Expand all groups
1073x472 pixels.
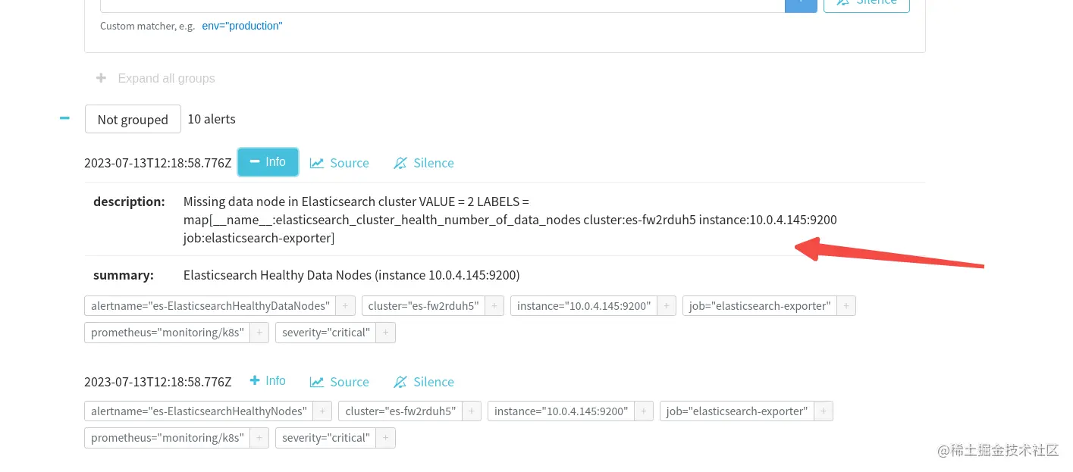[x=155, y=78]
